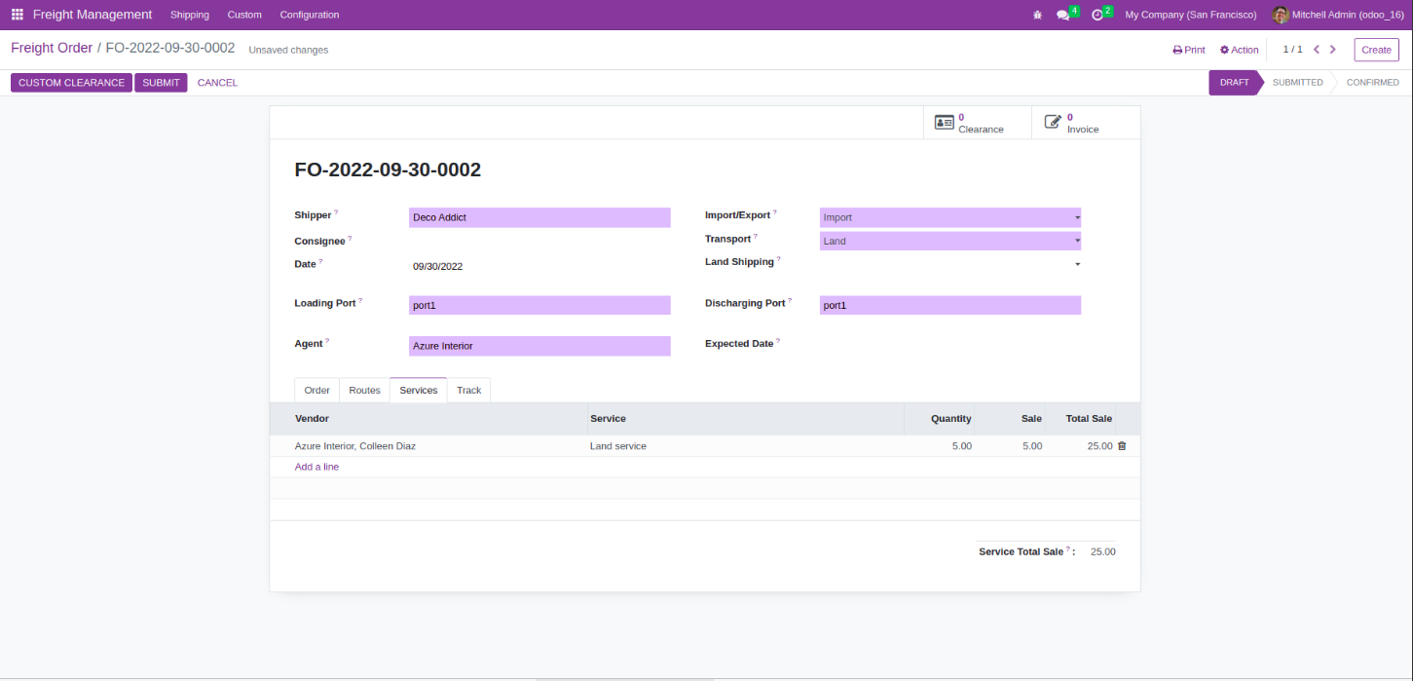
Task: Open the Action menu
Action: click(x=1239, y=50)
